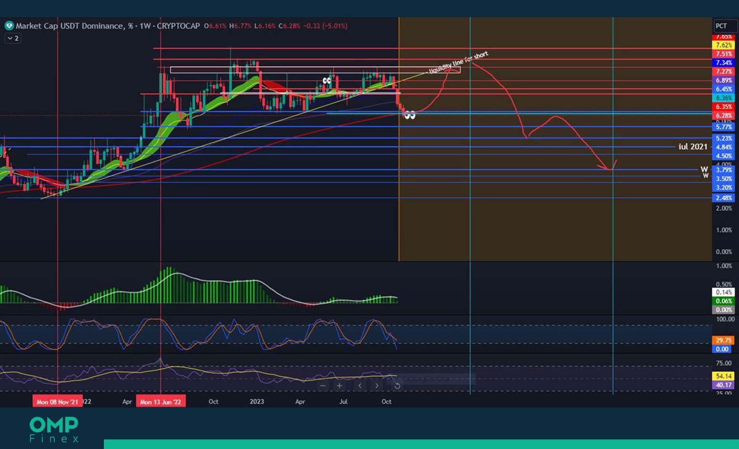Click the L6.16% low value in legend
Image resolution: width=739 pixels, height=449 pixels.
click(265, 26)
